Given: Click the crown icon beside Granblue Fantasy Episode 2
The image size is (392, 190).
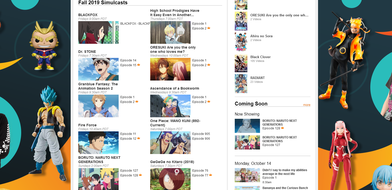Looking at the screenshot, I should click(137, 102).
